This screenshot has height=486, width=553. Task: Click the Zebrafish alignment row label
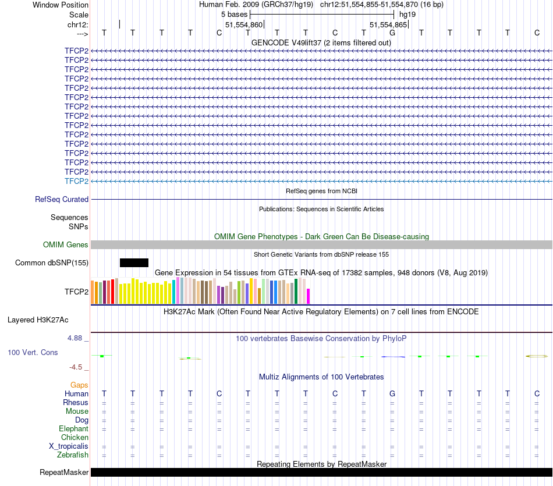point(73,455)
